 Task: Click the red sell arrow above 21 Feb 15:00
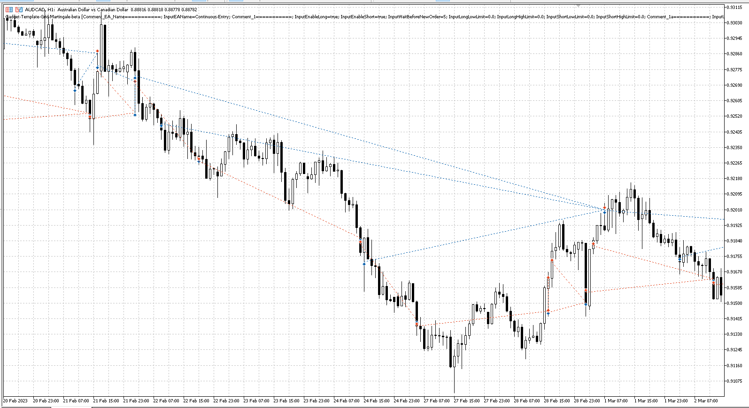click(97, 51)
